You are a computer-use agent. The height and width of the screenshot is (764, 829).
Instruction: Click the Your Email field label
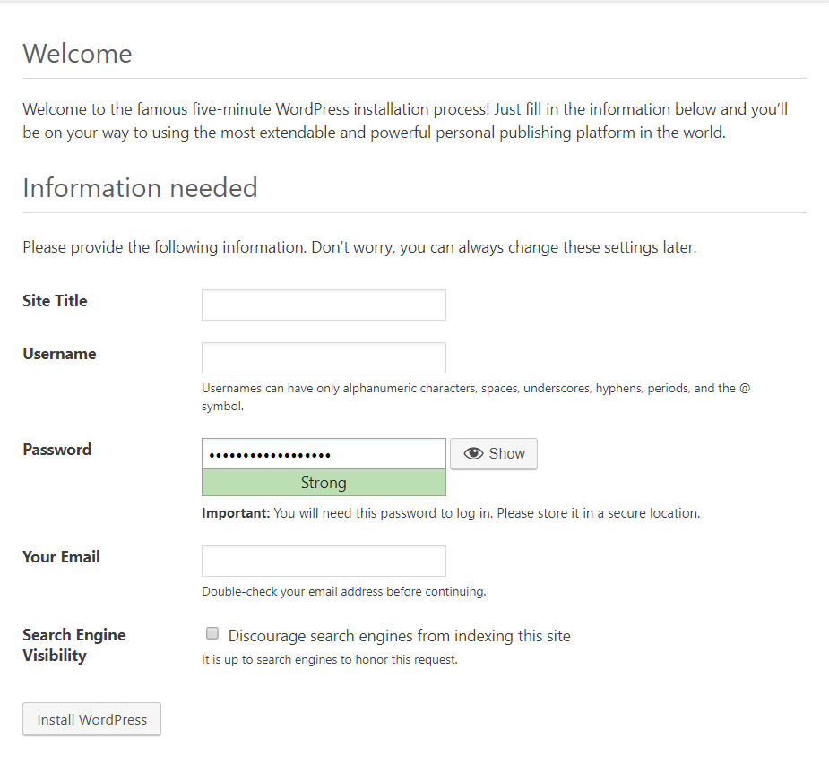61,557
